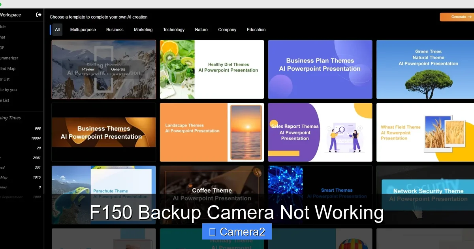The image size is (474, 249).
Task: Pick the Parachute Theme template
Action: coord(104,195)
